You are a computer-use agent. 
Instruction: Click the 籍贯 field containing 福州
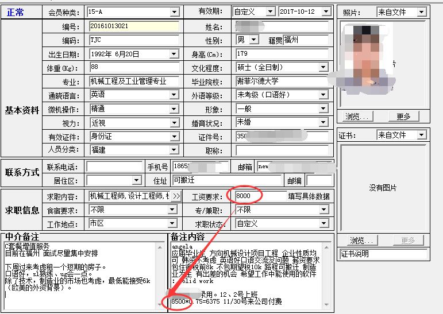point(306,40)
